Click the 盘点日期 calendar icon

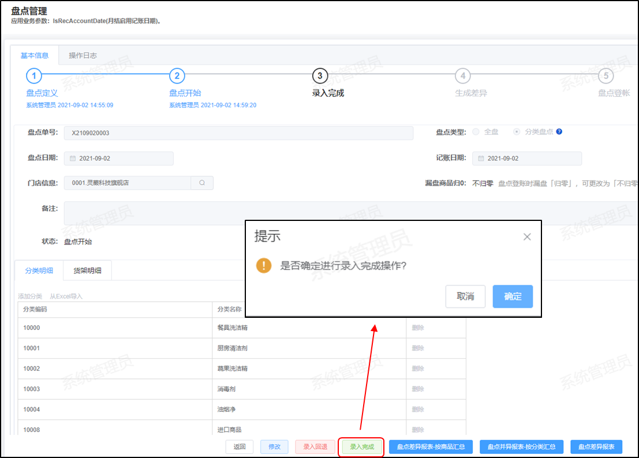(x=73, y=159)
